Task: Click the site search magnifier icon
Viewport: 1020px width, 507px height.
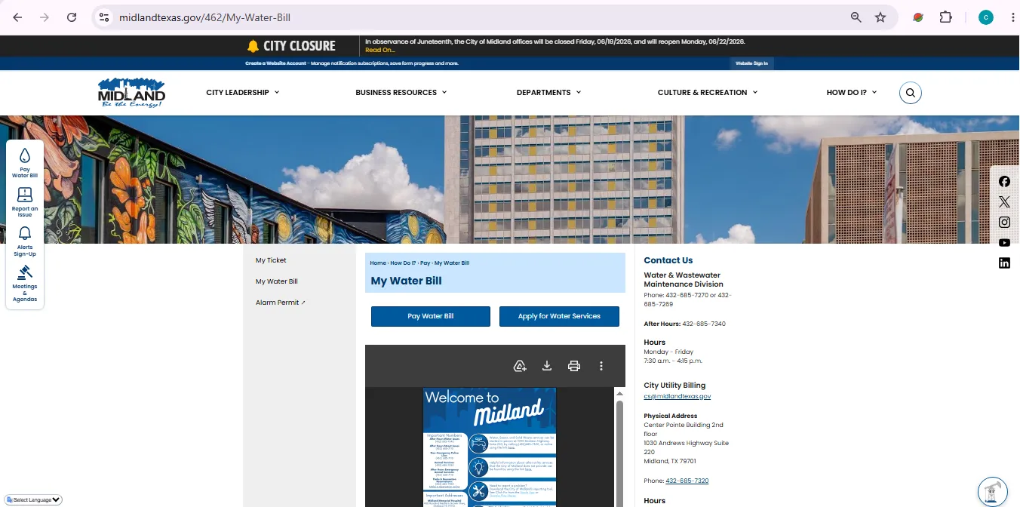Action: (911, 93)
